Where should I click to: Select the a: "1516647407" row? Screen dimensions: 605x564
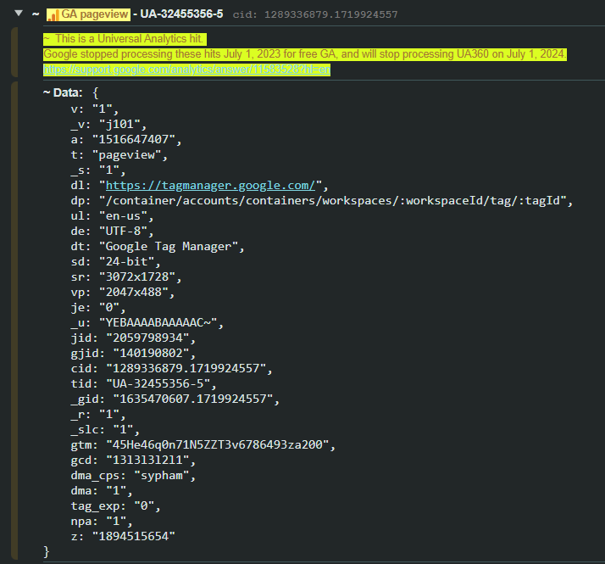point(126,139)
